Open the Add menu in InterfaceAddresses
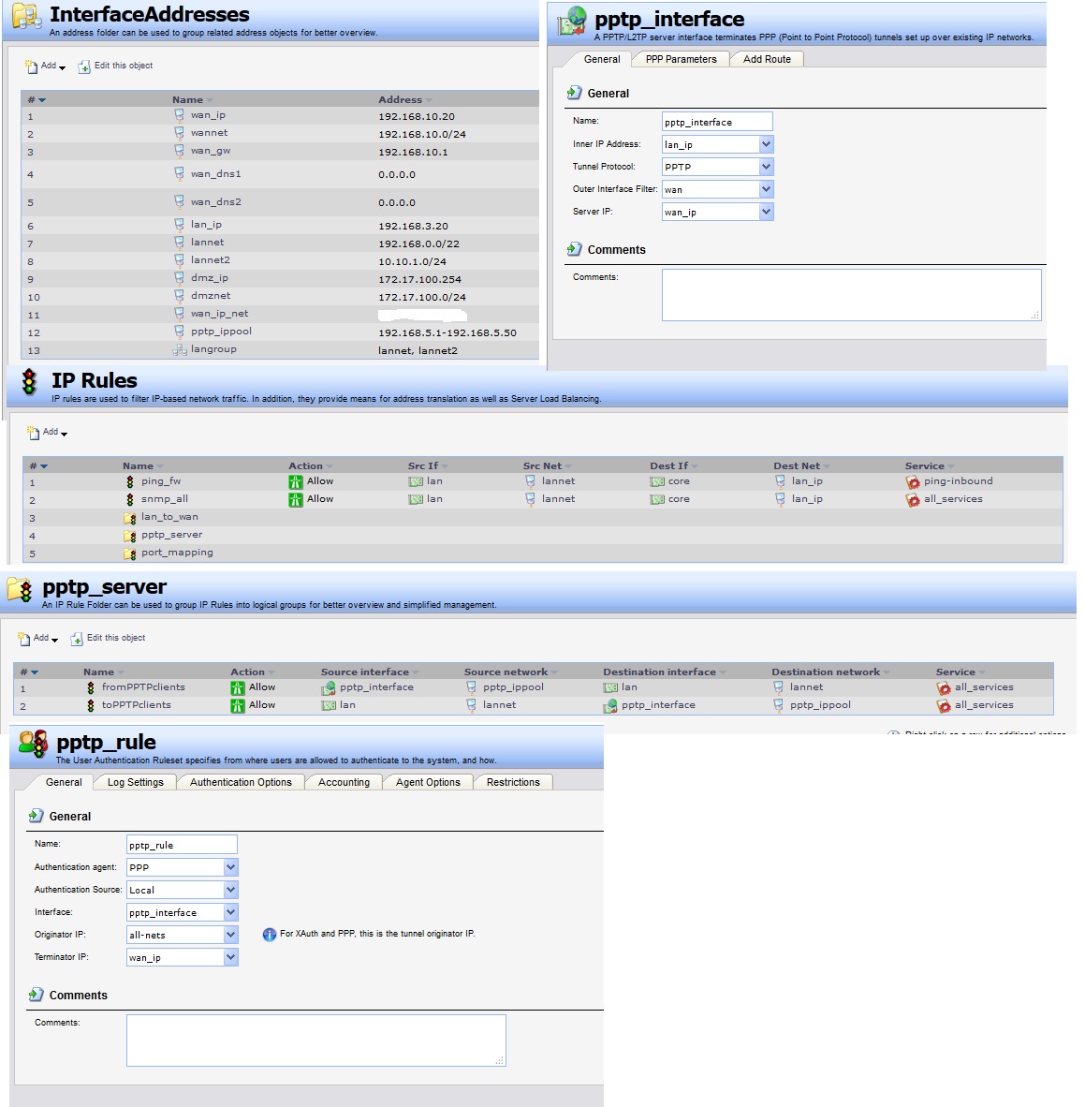 46,66
